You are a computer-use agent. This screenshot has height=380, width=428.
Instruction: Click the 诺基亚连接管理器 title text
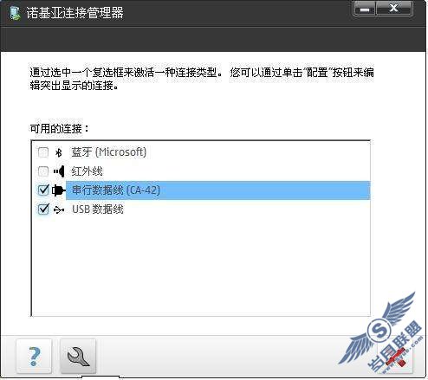(75, 13)
